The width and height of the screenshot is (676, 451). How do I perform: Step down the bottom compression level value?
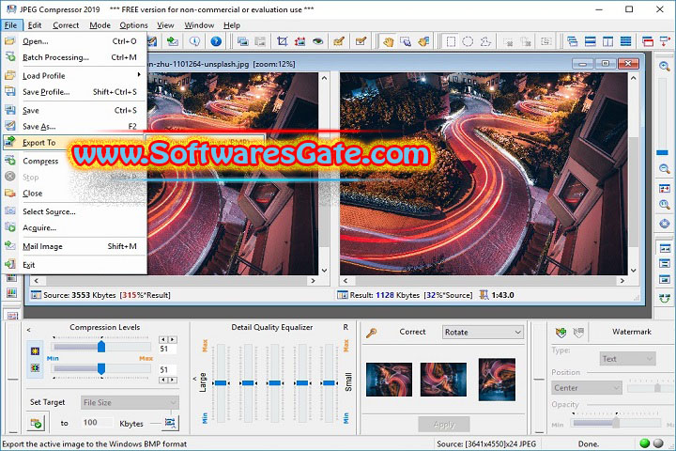163,380
